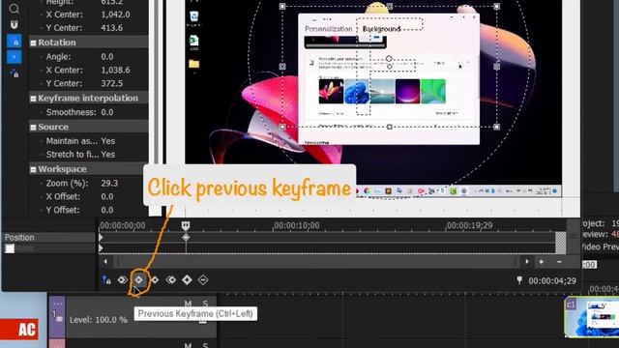Click Personalization breadcrumb in the previewed Settings window

tap(328, 29)
